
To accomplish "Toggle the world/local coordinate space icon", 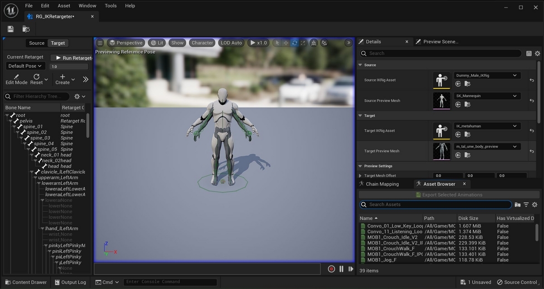I will (x=314, y=43).
